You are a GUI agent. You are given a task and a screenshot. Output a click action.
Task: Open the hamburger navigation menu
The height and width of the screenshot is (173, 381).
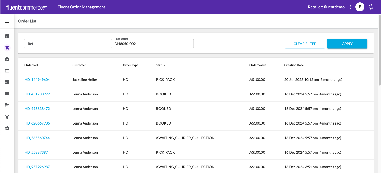coord(7,21)
